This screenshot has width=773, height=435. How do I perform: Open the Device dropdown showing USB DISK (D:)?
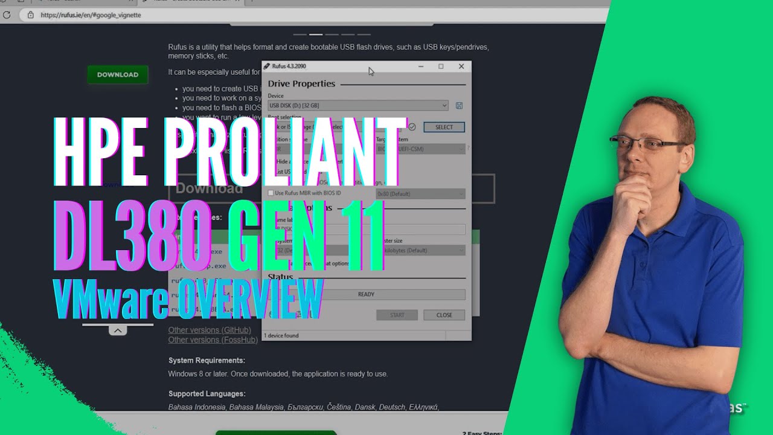(x=358, y=106)
